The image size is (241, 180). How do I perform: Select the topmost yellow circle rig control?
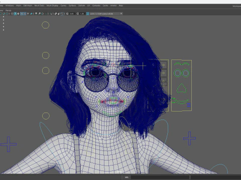(45, 25)
